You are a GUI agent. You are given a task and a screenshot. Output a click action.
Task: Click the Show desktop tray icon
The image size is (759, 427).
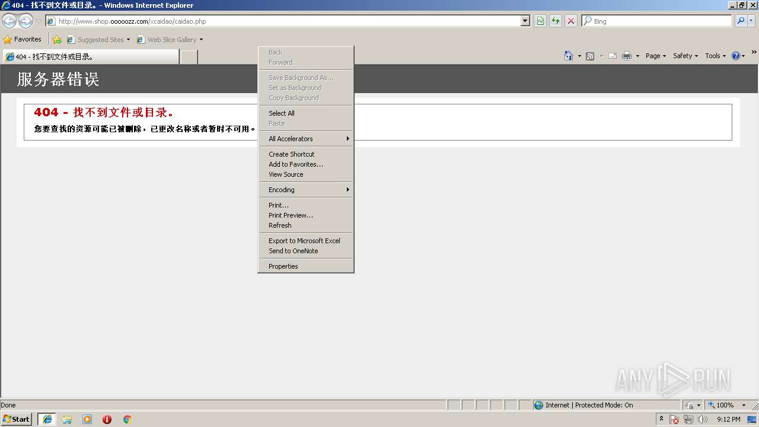tap(752, 419)
